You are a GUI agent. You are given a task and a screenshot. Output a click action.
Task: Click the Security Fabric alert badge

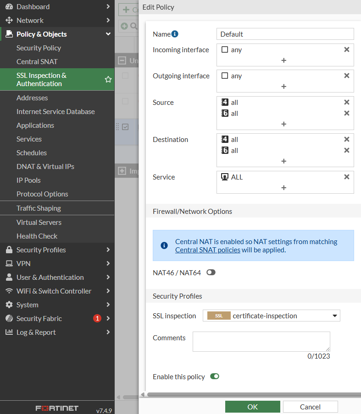click(x=97, y=318)
